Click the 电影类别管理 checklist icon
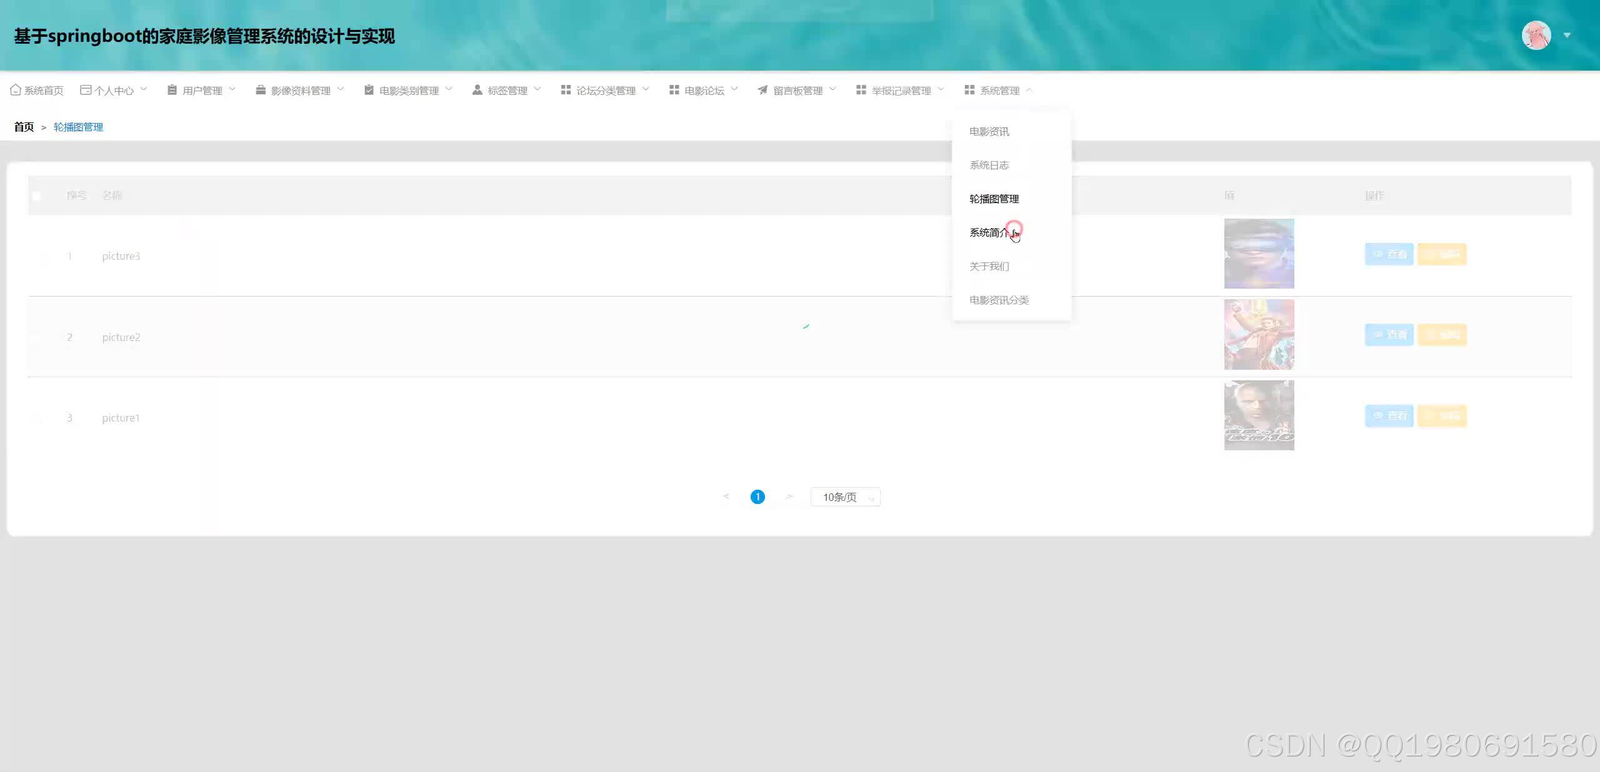This screenshot has height=772, width=1600. 369,90
